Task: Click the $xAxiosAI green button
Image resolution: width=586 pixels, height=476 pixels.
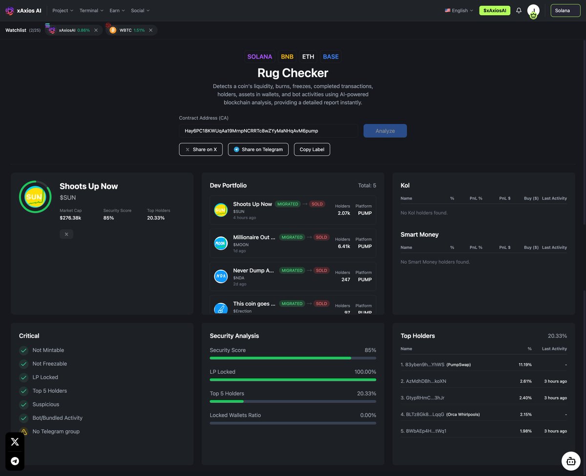Action: click(x=495, y=10)
